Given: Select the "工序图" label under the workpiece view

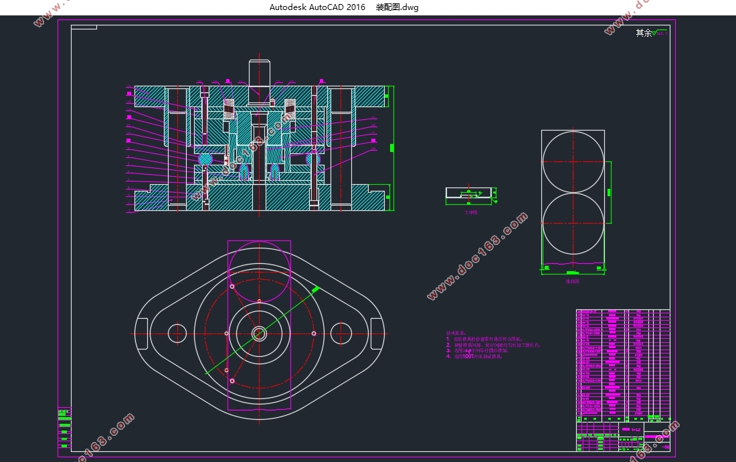Looking at the screenshot, I should [x=471, y=213].
